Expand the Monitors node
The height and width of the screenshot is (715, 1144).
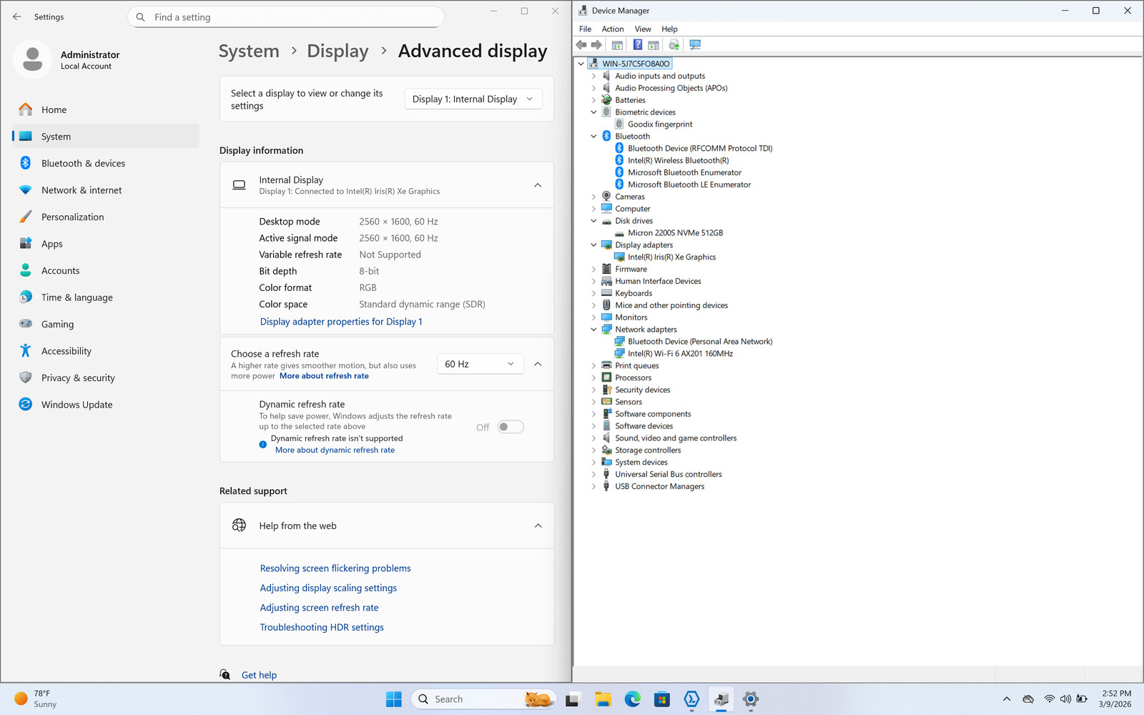coord(593,317)
